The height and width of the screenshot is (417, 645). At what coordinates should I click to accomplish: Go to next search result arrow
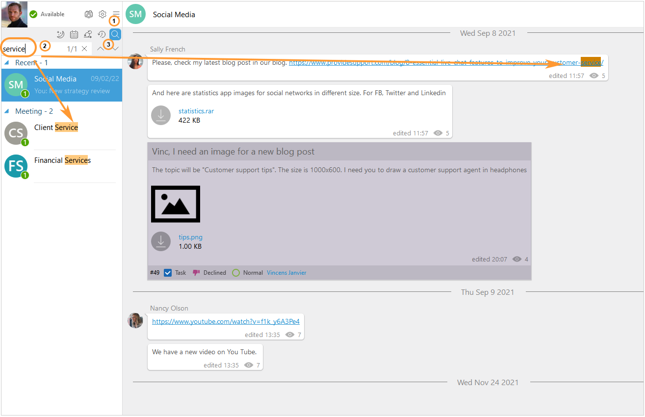116,49
